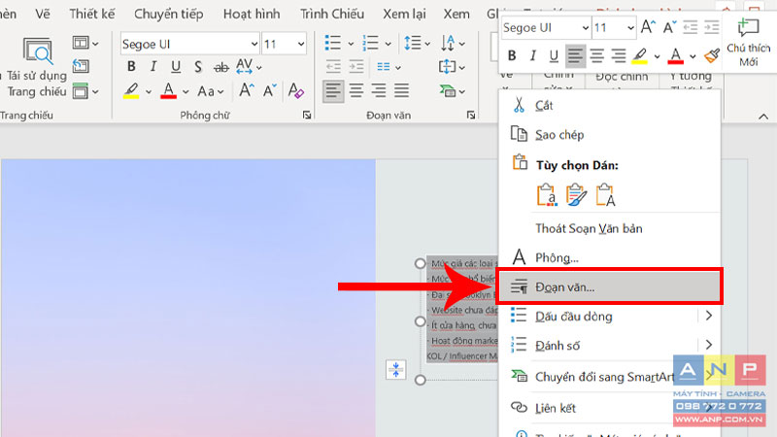Open character spacing AV dropdown
Viewport: 777px width, 437px height.
click(x=249, y=66)
